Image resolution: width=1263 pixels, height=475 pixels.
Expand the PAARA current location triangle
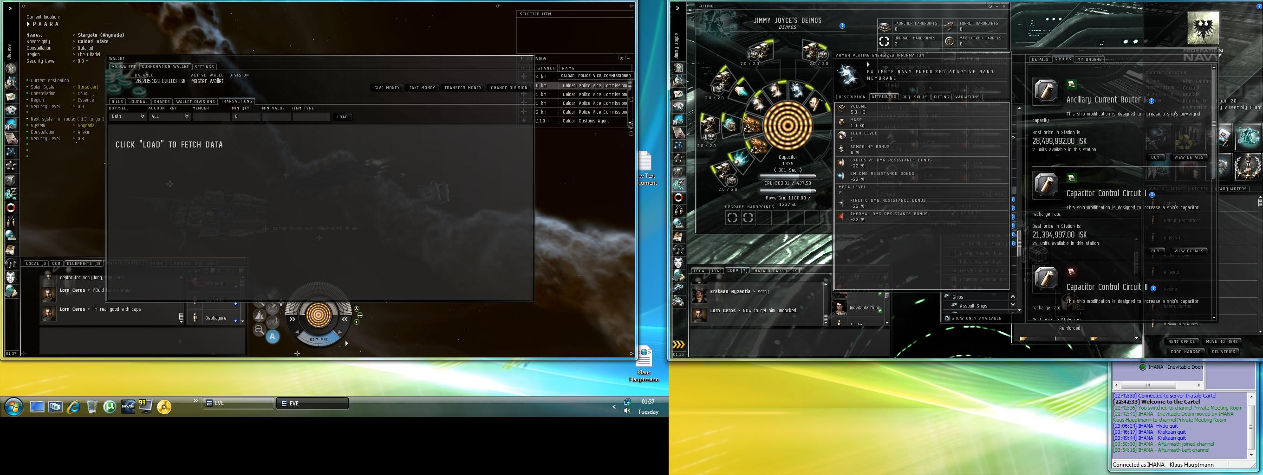(28, 24)
